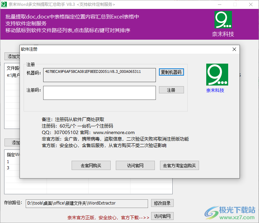The height and width of the screenshot is (223, 259).
Task: Click the 注册 button beside the registration code box
Action: click(x=171, y=90)
